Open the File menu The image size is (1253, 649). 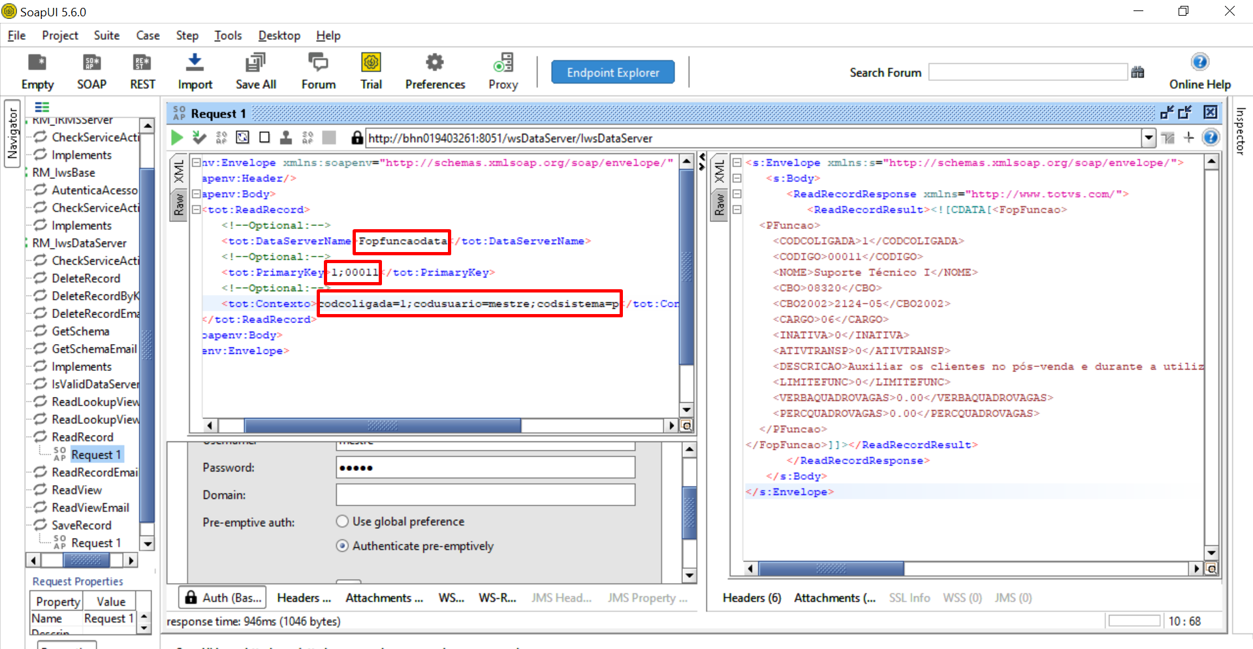pyautogui.click(x=17, y=35)
